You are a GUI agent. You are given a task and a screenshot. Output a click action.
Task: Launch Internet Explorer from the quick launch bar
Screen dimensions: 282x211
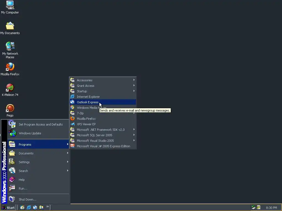(29, 207)
